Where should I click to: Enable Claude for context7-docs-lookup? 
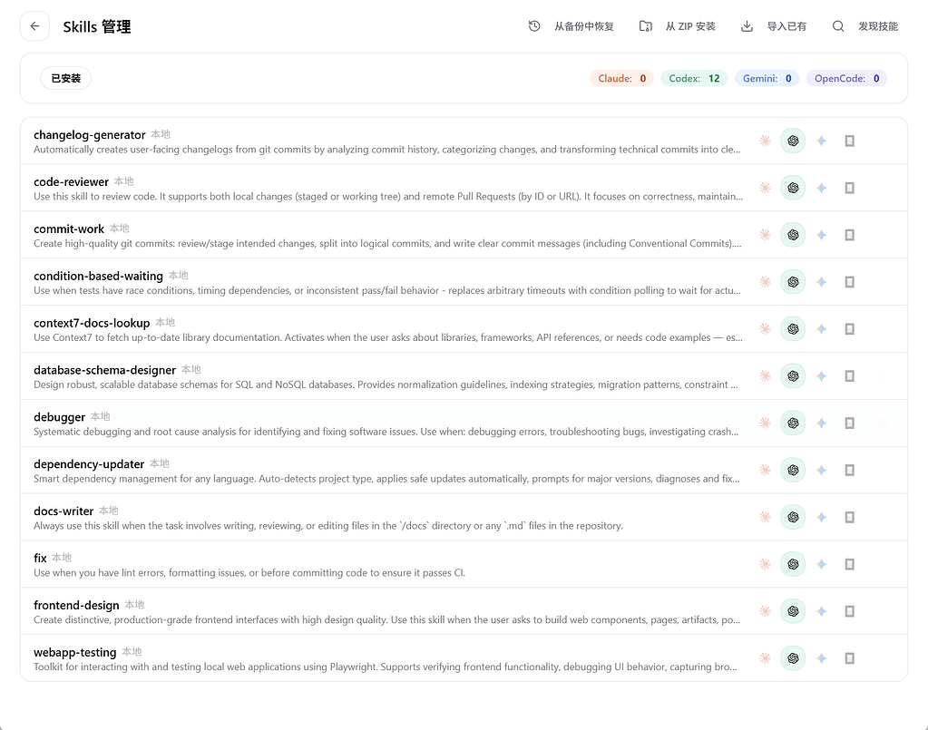point(766,329)
